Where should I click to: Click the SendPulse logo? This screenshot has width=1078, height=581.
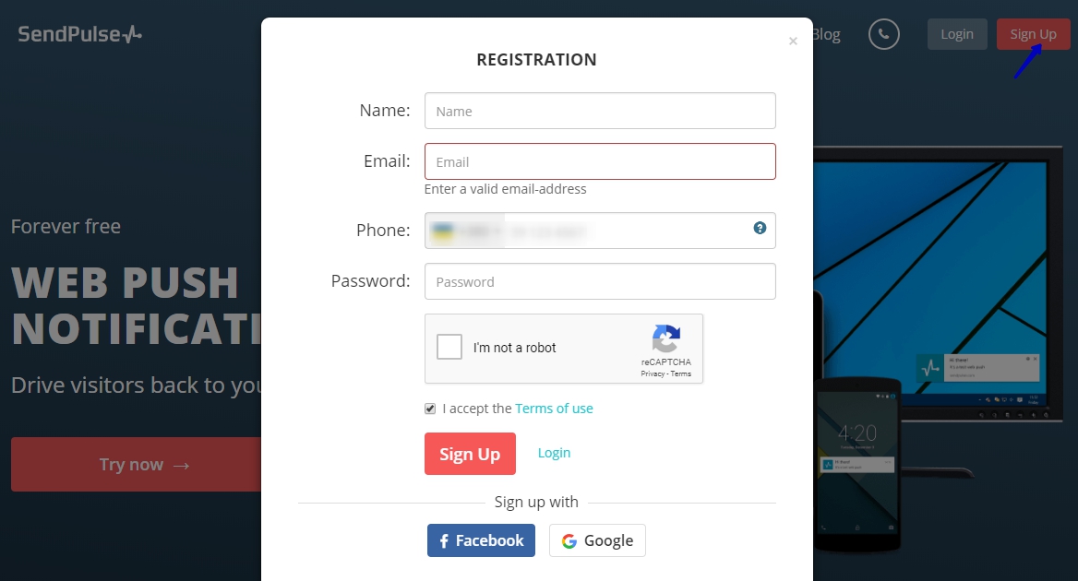click(x=80, y=34)
